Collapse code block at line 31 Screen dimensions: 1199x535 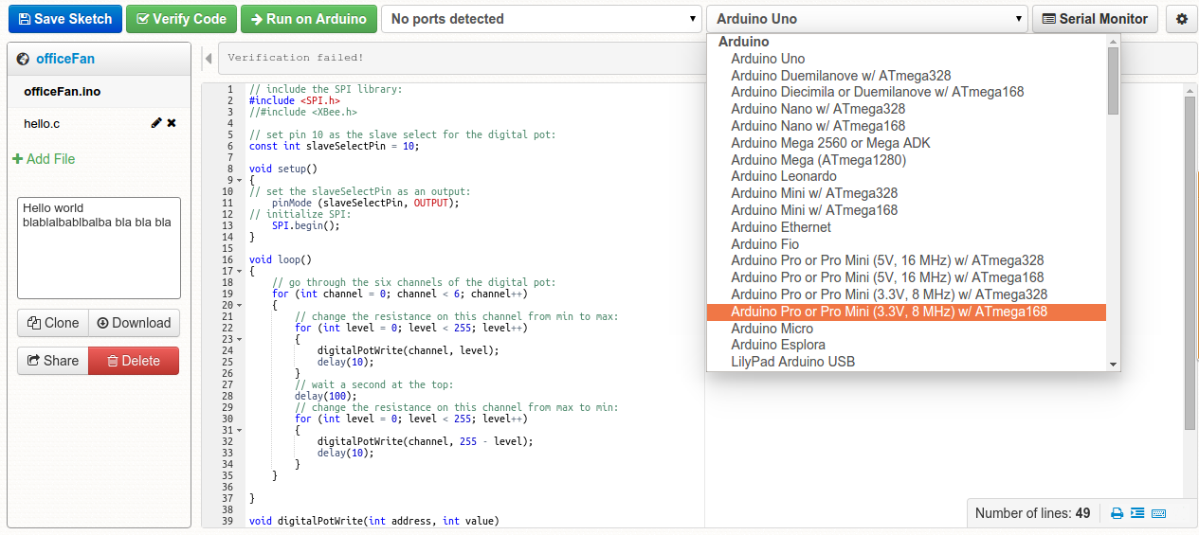pos(239,430)
